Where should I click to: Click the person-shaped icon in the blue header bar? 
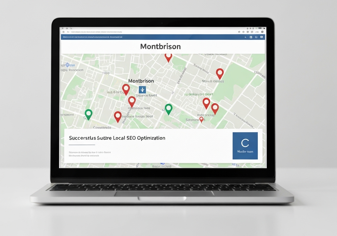pyautogui.click(x=245, y=37)
